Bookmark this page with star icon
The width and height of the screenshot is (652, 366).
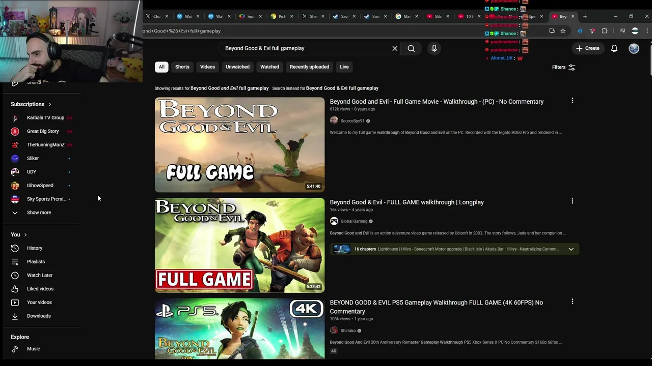563,31
